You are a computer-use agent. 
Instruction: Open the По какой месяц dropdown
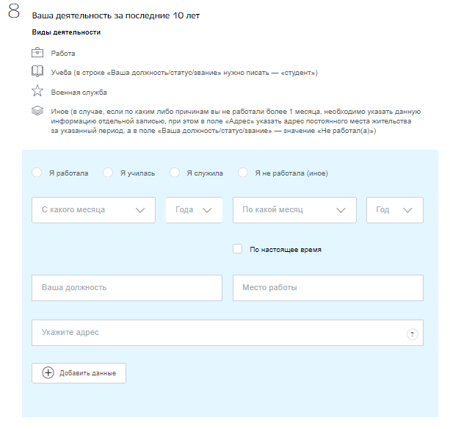(x=294, y=210)
